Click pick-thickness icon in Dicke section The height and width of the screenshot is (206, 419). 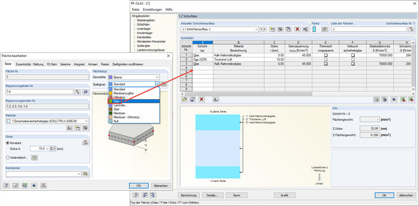pyautogui.click(x=85, y=143)
